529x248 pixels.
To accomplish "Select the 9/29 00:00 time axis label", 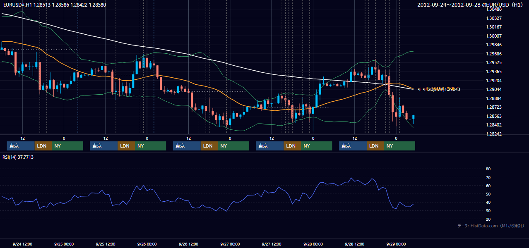I will (396, 244).
